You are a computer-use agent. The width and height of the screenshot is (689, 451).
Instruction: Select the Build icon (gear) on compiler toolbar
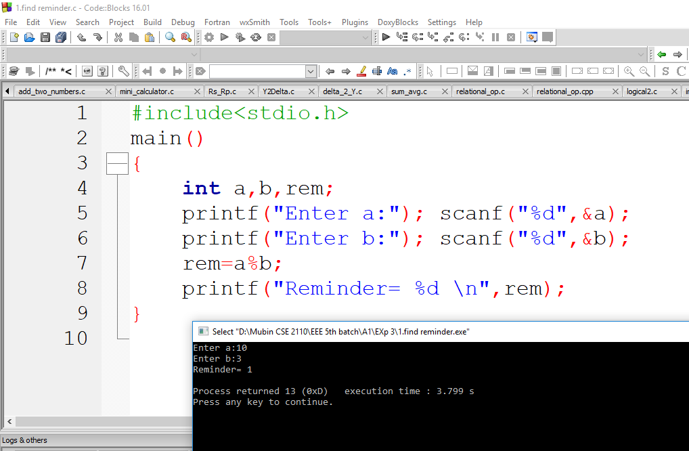(x=208, y=37)
